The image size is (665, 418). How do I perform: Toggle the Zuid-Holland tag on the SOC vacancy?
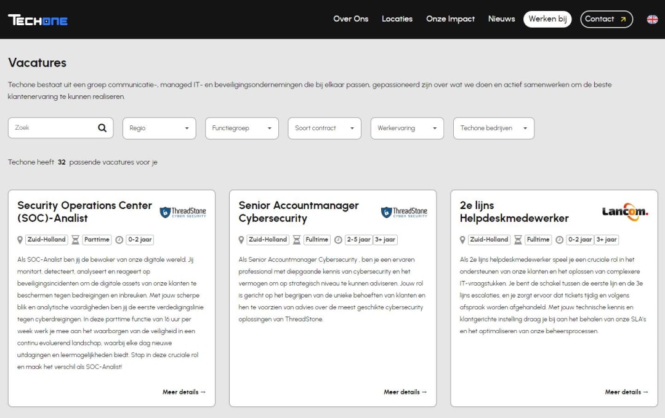click(x=46, y=240)
